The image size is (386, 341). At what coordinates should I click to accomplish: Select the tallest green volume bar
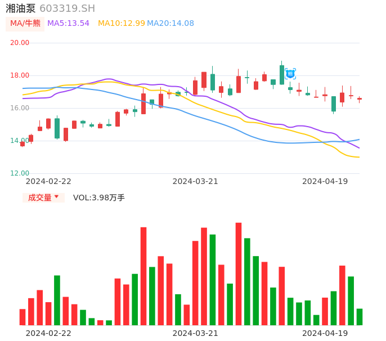coord(213,280)
